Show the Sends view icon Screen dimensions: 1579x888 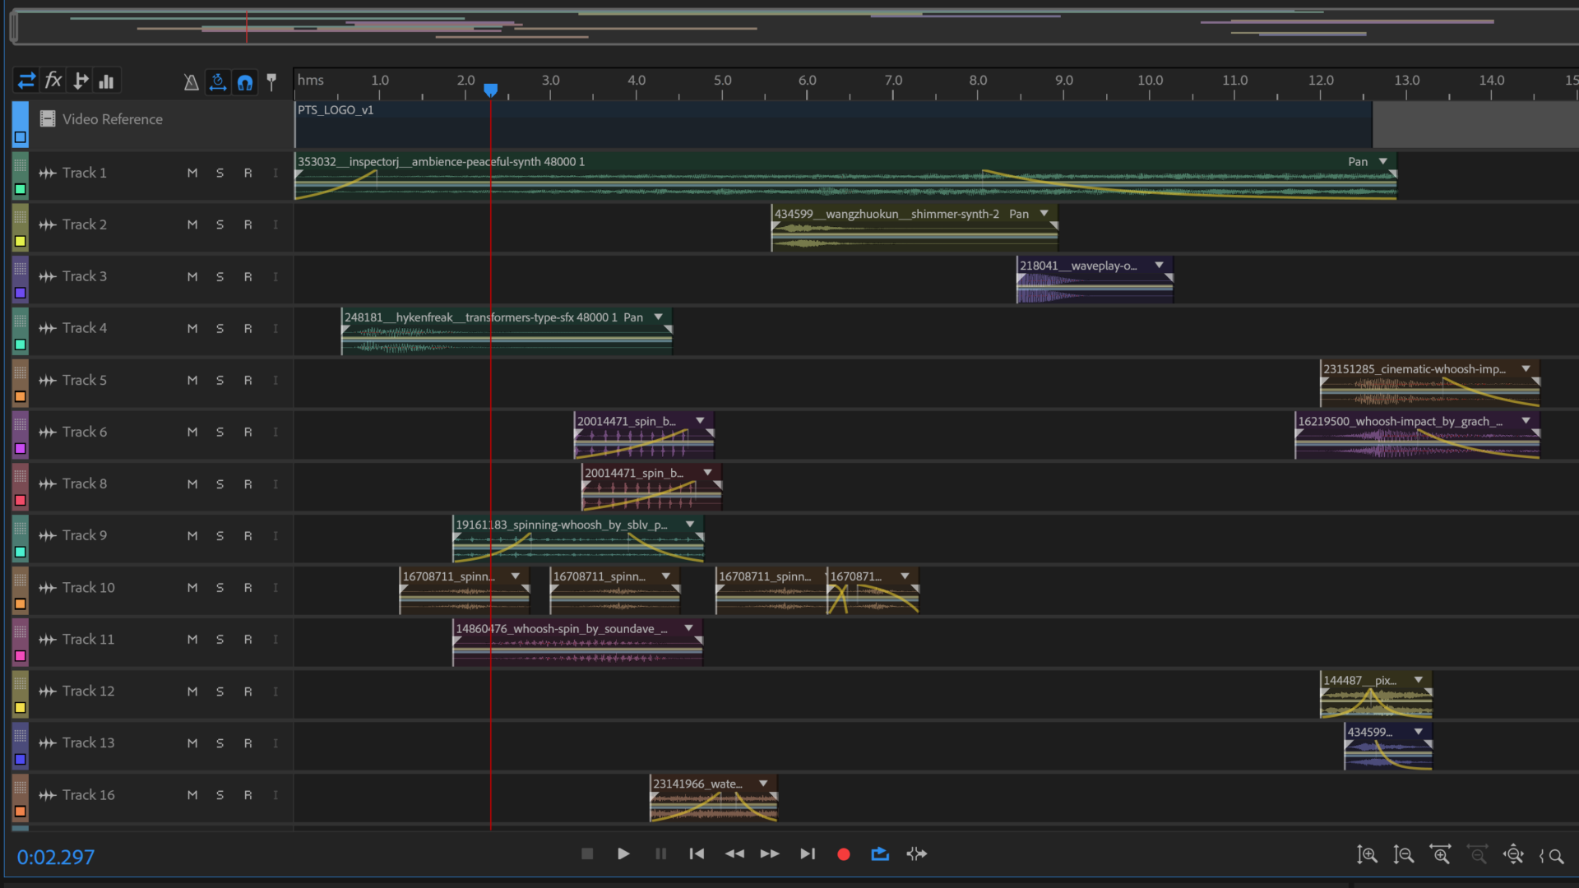[81, 81]
